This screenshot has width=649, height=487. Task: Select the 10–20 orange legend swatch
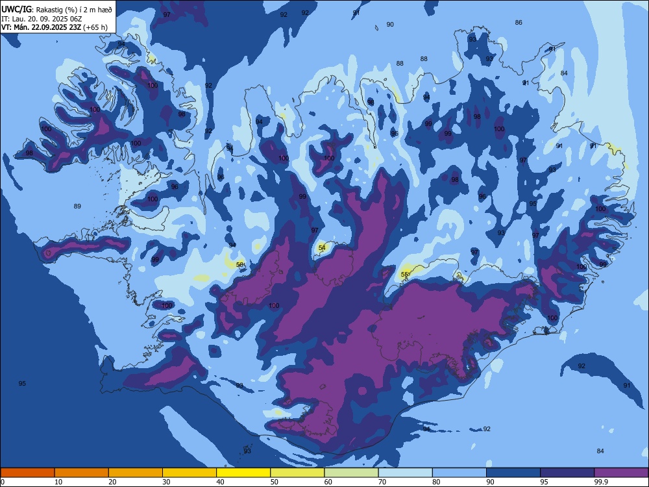(82, 473)
